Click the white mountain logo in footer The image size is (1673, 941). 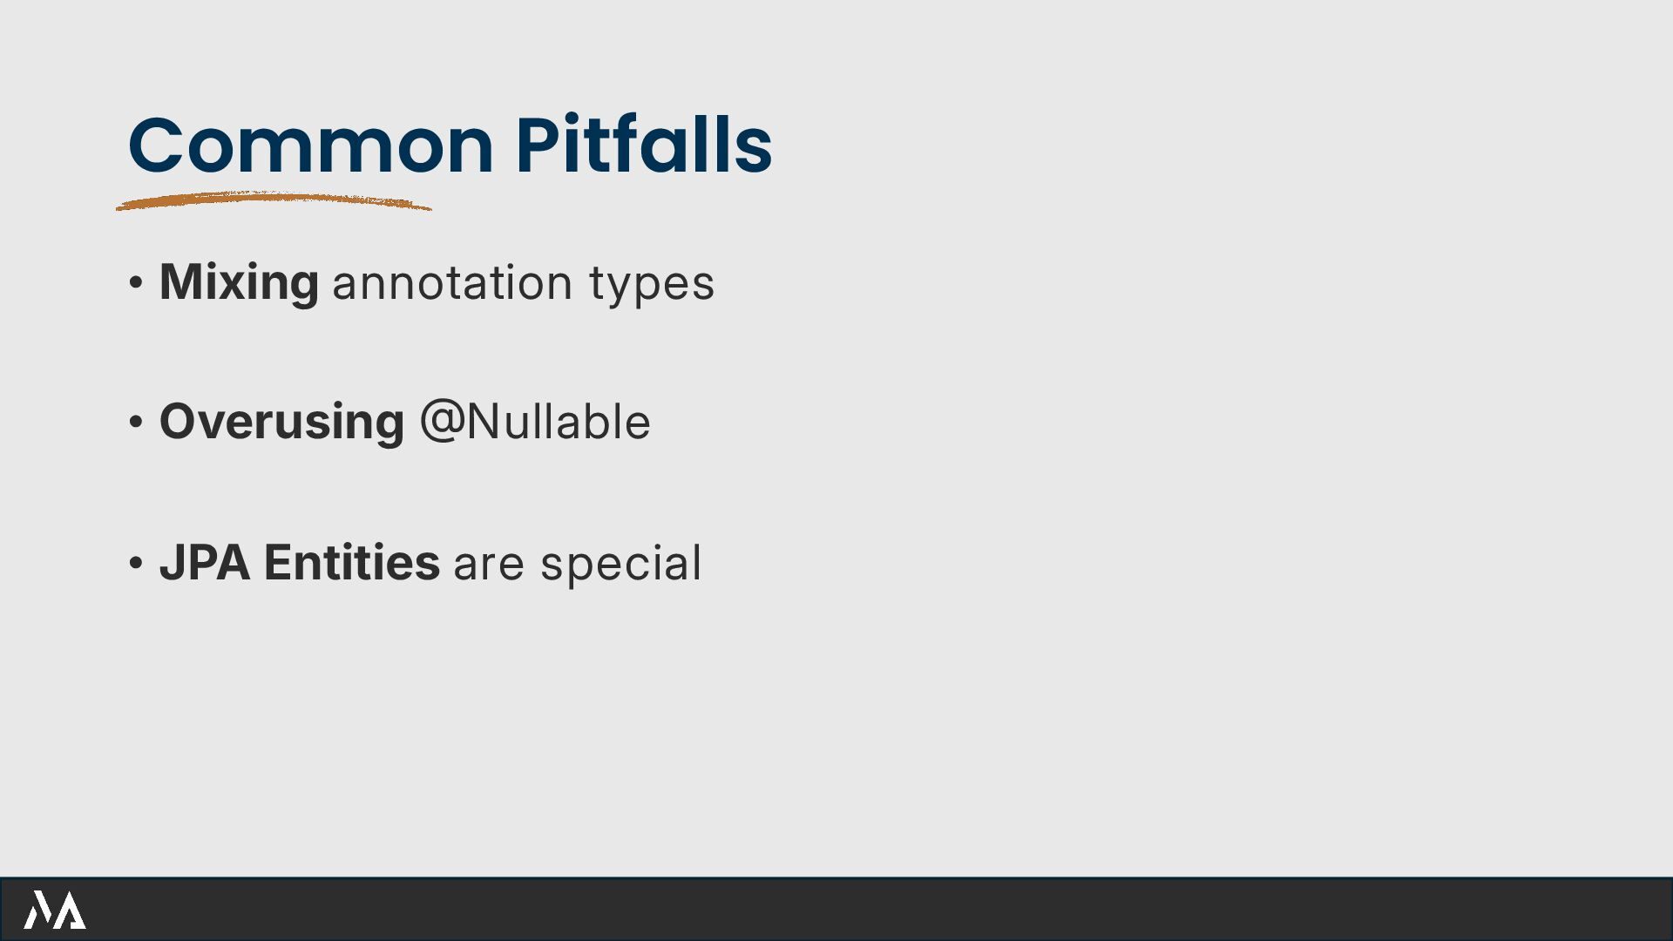tap(55, 910)
